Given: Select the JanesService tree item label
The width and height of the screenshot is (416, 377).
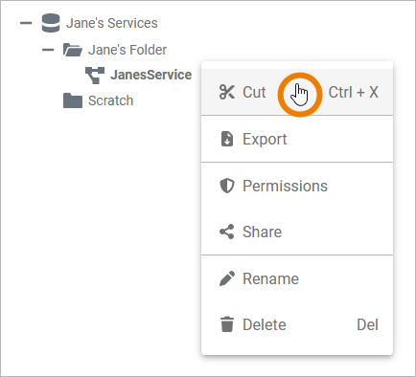Looking at the screenshot, I should point(150,75).
